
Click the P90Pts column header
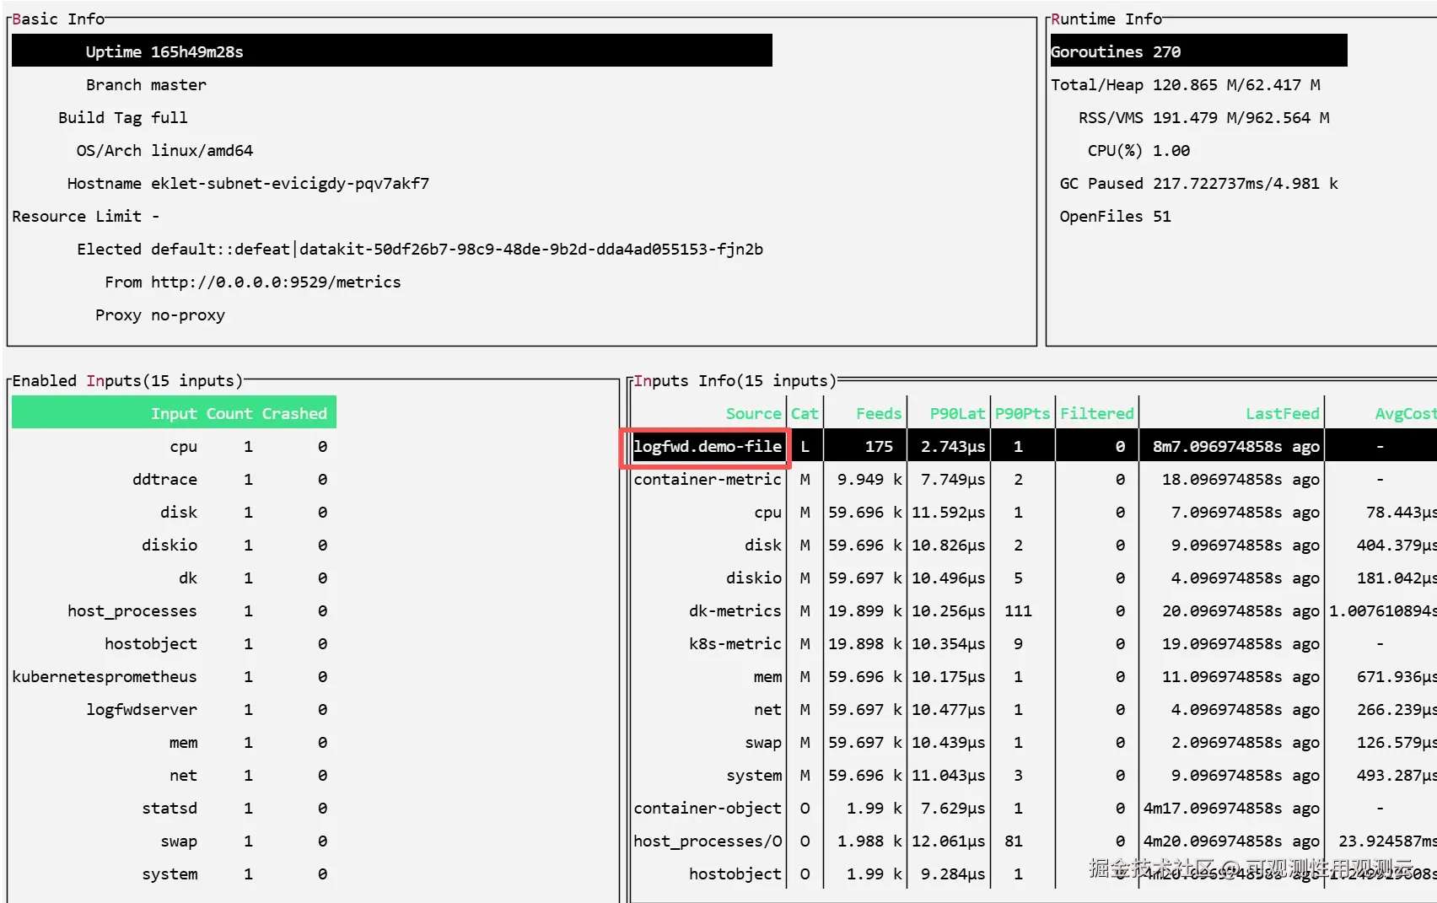1022,413
